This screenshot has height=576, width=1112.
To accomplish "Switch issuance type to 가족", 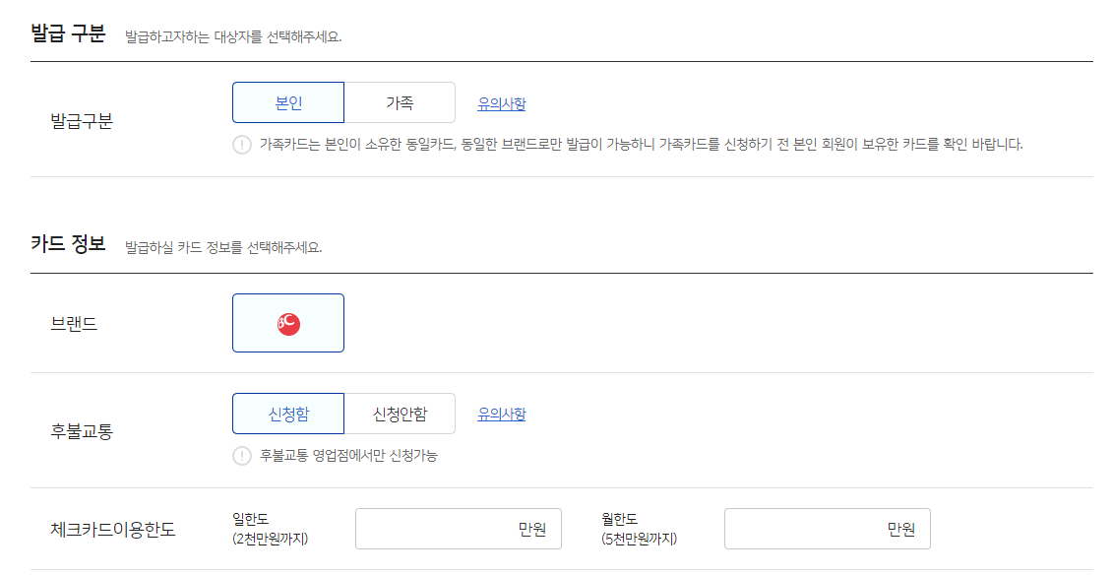I will point(400,101).
